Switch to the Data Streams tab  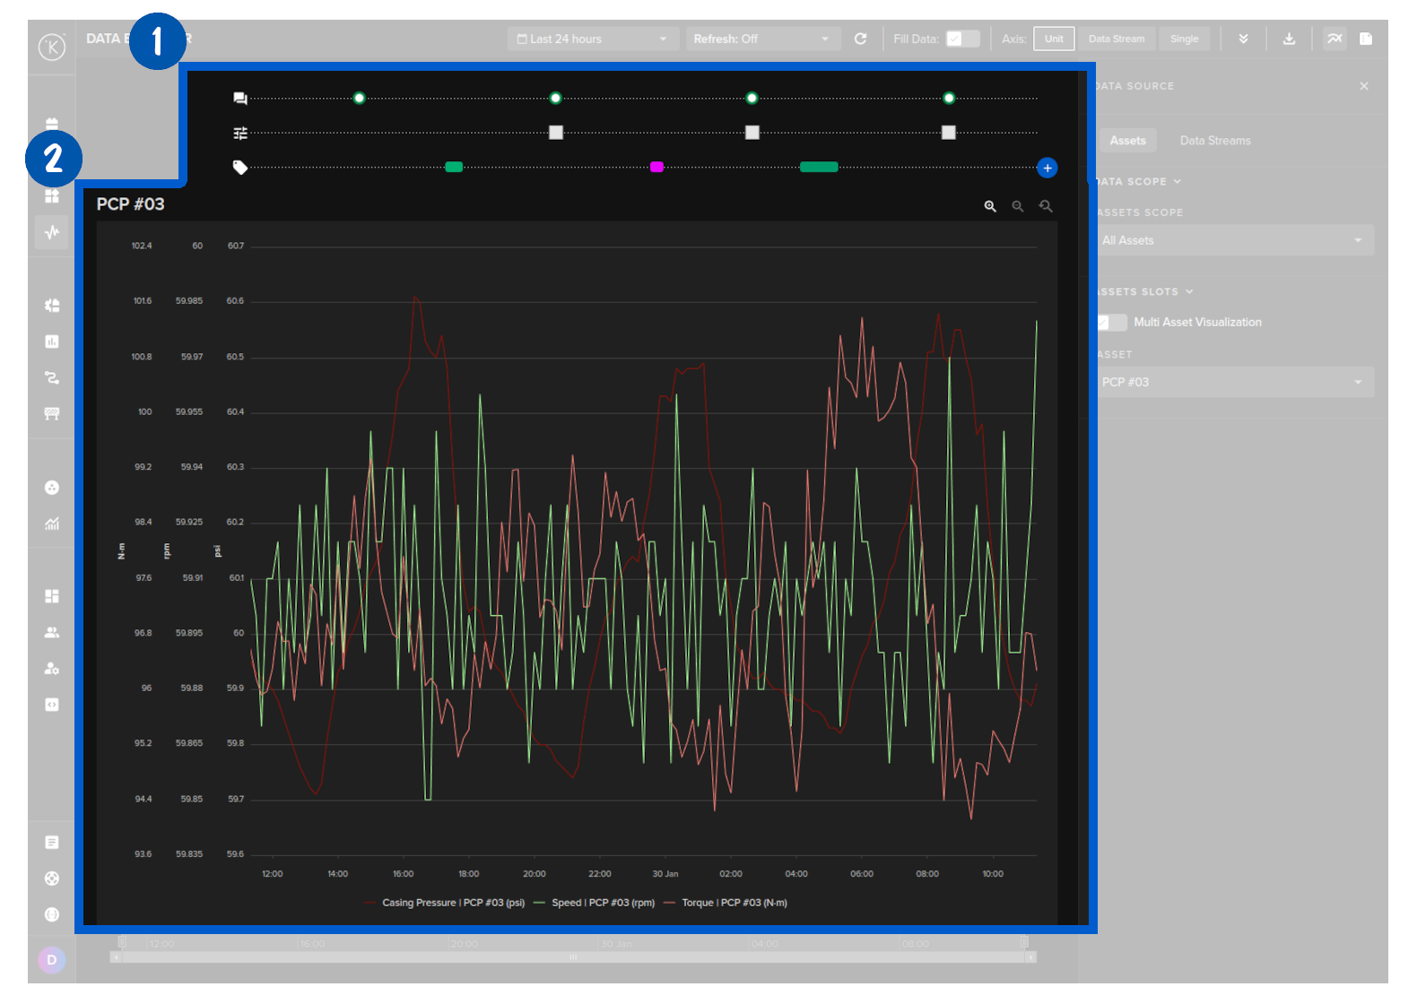(x=1214, y=141)
